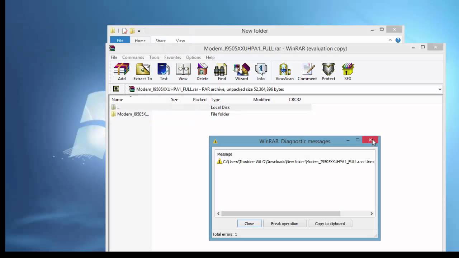
Task: Open the Help menu in WinRAR
Action: [210, 57]
